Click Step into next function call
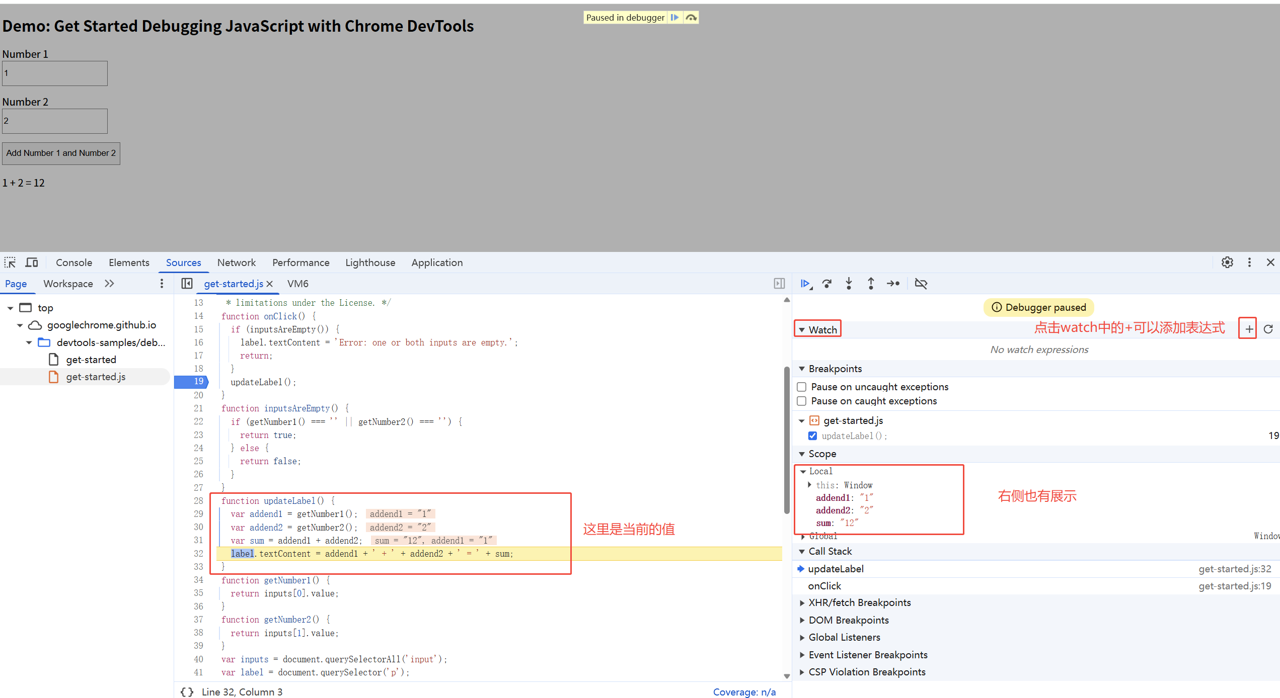The width and height of the screenshot is (1280, 698). 849,284
